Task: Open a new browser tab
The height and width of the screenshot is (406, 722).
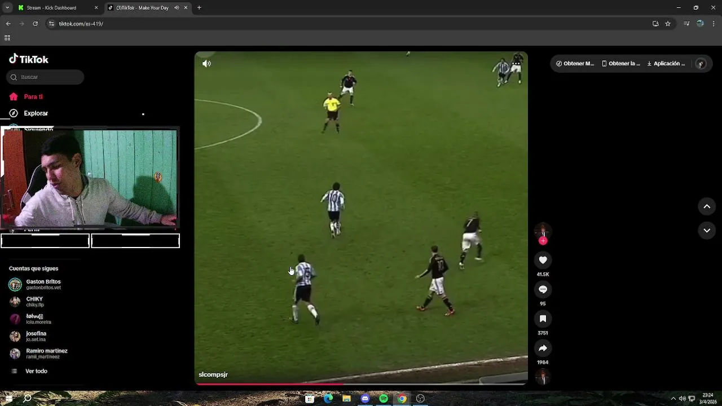Action: [199, 8]
